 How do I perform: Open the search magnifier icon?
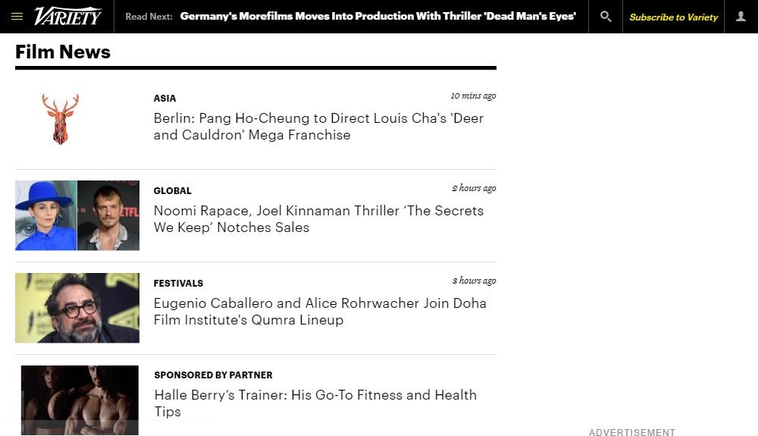click(x=605, y=16)
